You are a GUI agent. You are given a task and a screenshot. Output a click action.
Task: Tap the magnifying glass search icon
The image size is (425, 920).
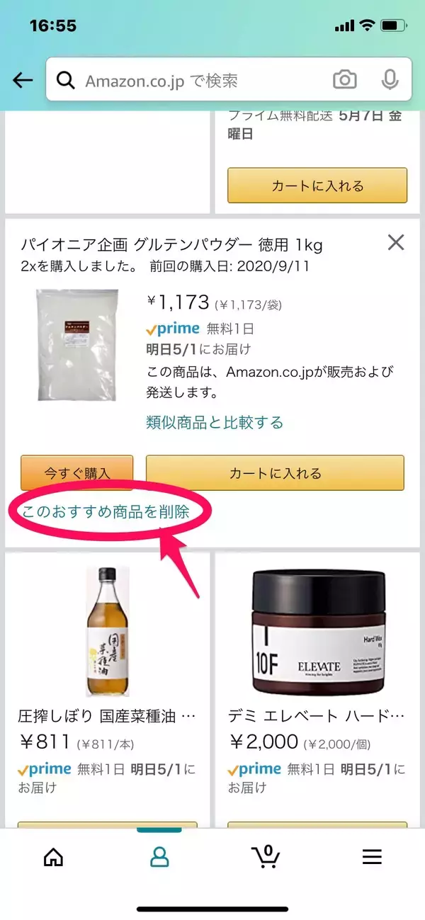coord(66,81)
